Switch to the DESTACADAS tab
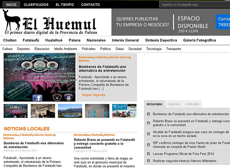This screenshot has height=168, width=230. [155, 104]
